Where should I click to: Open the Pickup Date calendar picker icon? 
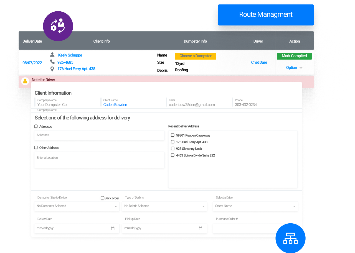tap(200, 229)
